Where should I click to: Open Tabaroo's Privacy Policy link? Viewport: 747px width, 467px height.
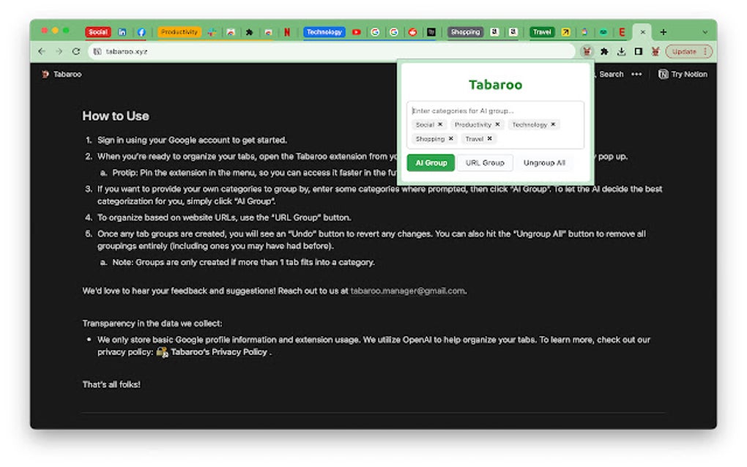click(x=220, y=352)
